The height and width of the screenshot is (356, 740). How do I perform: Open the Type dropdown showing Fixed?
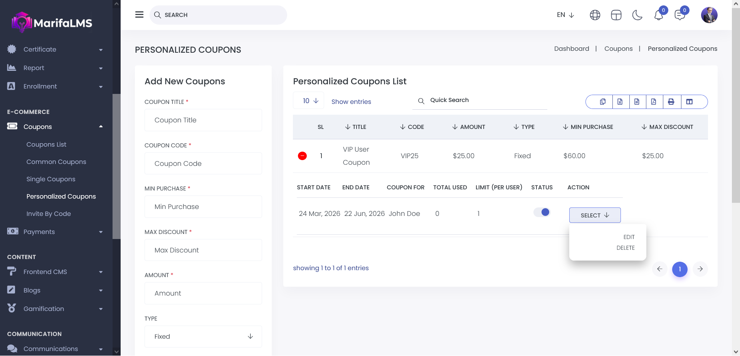203,336
